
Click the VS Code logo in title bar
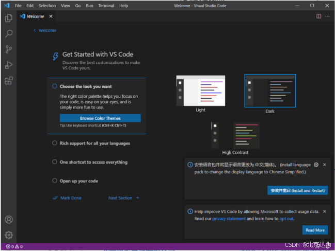point(7,6)
